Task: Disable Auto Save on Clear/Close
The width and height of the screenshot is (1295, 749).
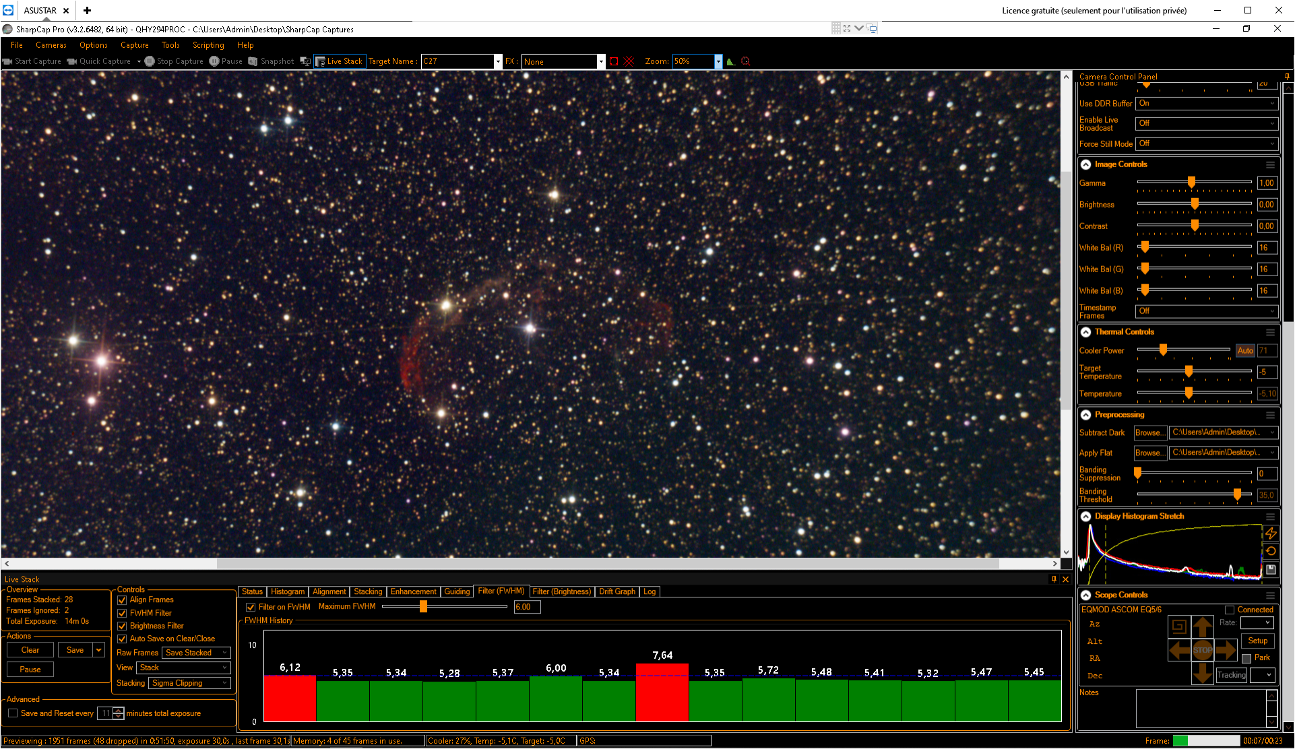Action: pos(122,639)
